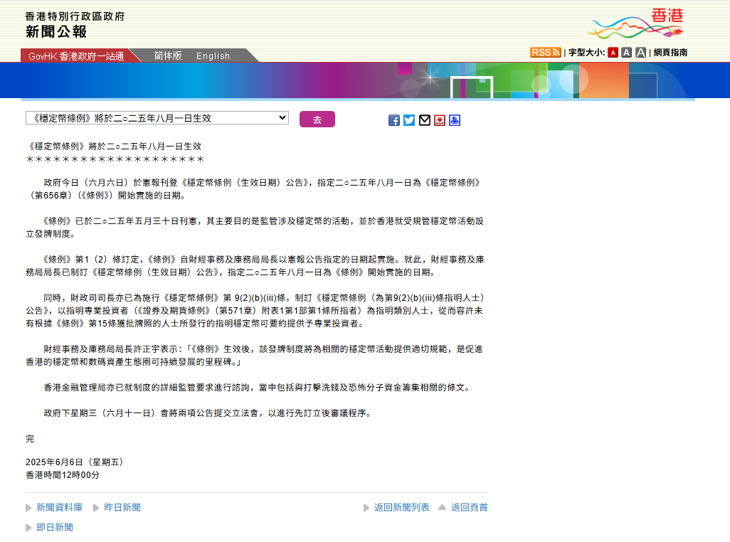Image resolution: width=730 pixels, height=542 pixels.
Task: Click 返回頁首 back to top link
Action: pyautogui.click(x=469, y=507)
